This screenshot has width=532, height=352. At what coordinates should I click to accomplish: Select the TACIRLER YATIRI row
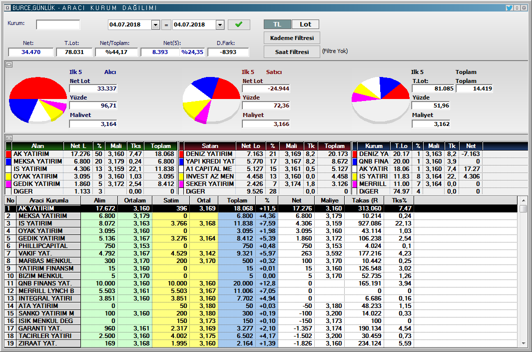coord(261,335)
